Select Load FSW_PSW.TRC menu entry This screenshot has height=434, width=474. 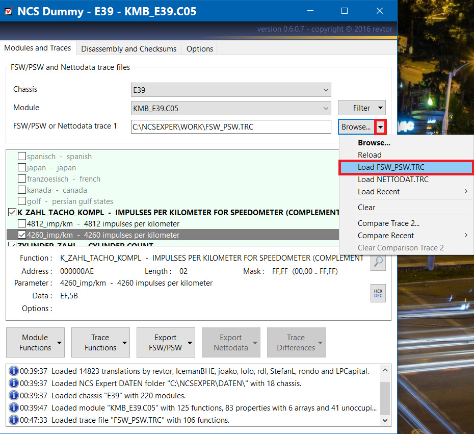391,167
